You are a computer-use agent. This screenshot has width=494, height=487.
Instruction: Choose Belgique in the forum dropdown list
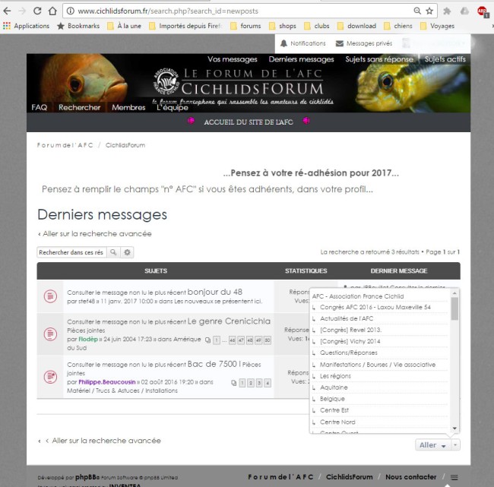click(332, 399)
